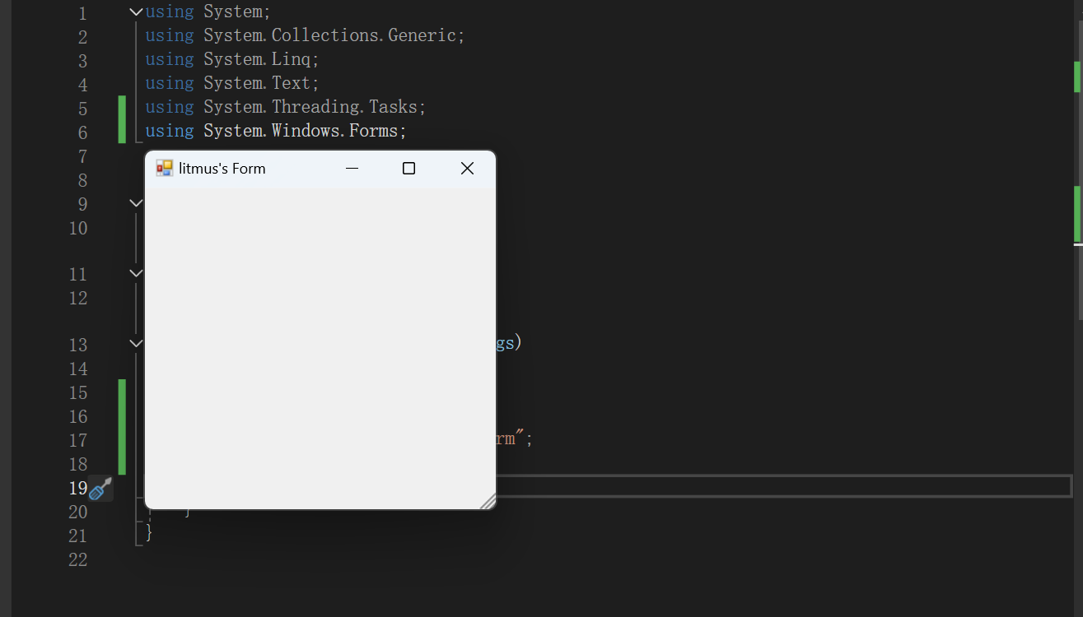1083x617 pixels.
Task: Click the litmus's Form title bar text
Action: pos(222,169)
